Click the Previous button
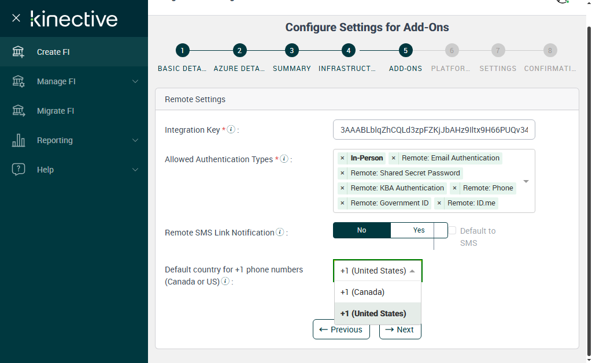Screen dimensions: 592x363 coord(341,330)
